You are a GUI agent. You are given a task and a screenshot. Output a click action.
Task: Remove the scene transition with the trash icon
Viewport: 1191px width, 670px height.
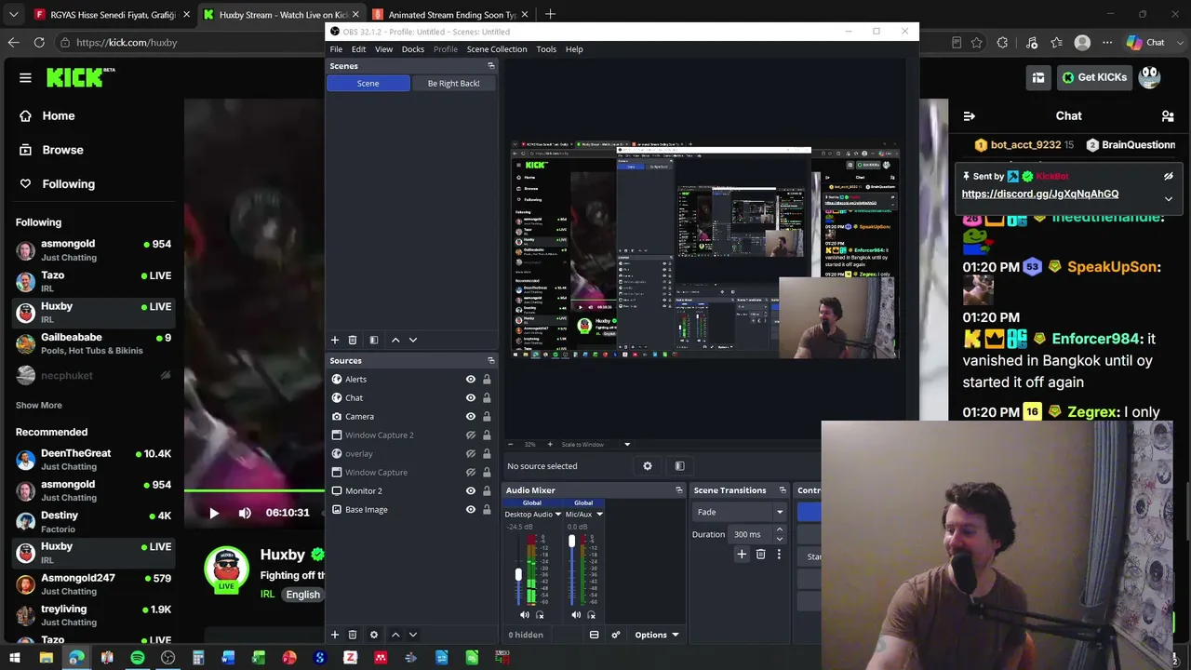(760, 555)
